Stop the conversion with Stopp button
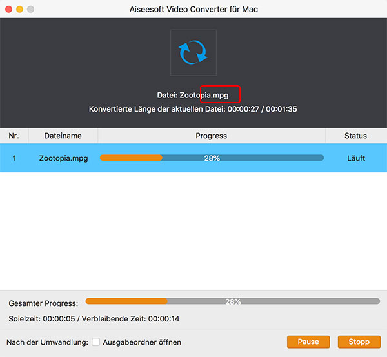The height and width of the screenshot is (357, 387). (x=359, y=342)
